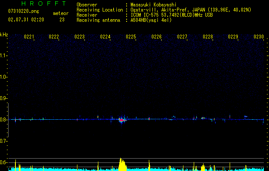Click the meteor count value 23
This screenshot has width=269, height=171.
[x=62, y=20]
